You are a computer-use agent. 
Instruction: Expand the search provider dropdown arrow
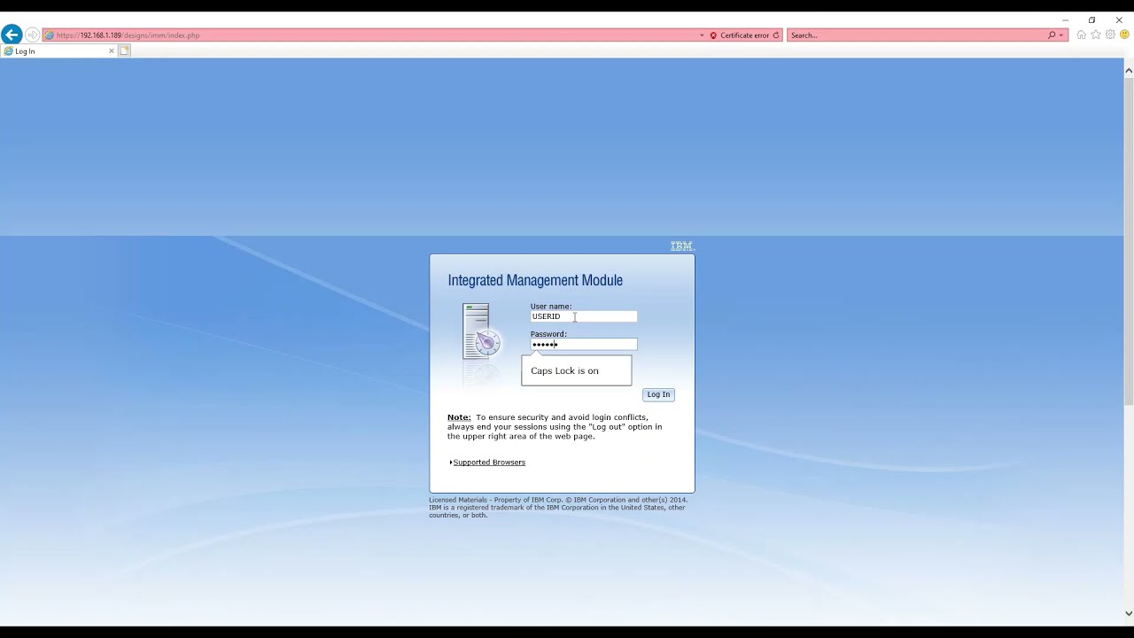pyautogui.click(x=1061, y=35)
